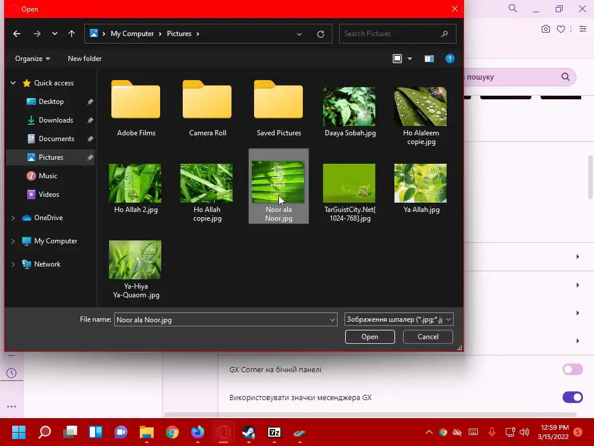Image resolution: width=594 pixels, height=446 pixels.
Task: Click Pictures in address breadcrumb
Action: pos(179,34)
